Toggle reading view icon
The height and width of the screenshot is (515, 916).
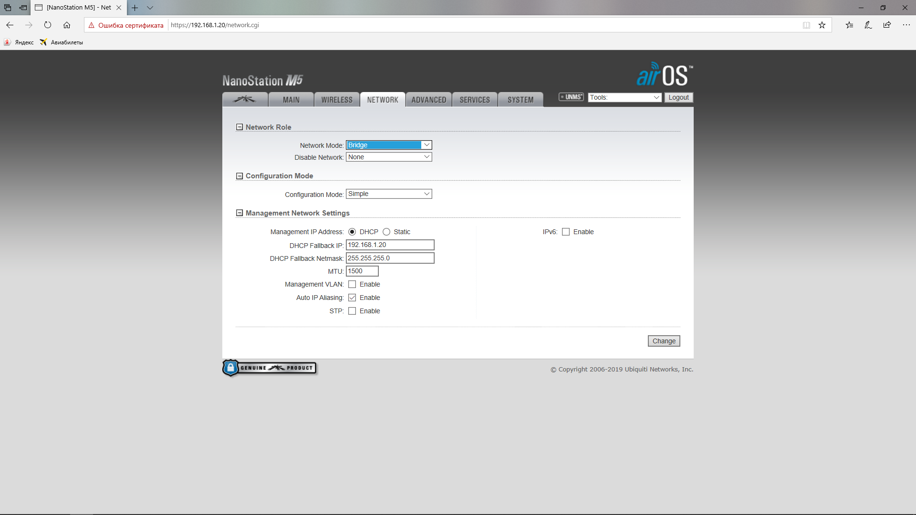pyautogui.click(x=806, y=25)
